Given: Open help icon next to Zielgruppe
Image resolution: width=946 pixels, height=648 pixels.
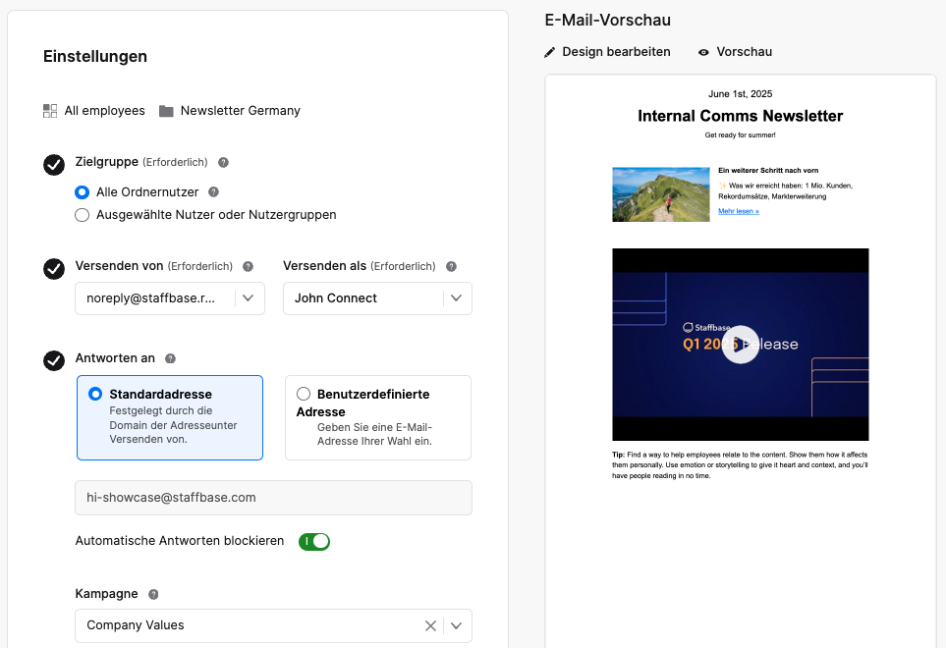Looking at the screenshot, I should pos(223,162).
